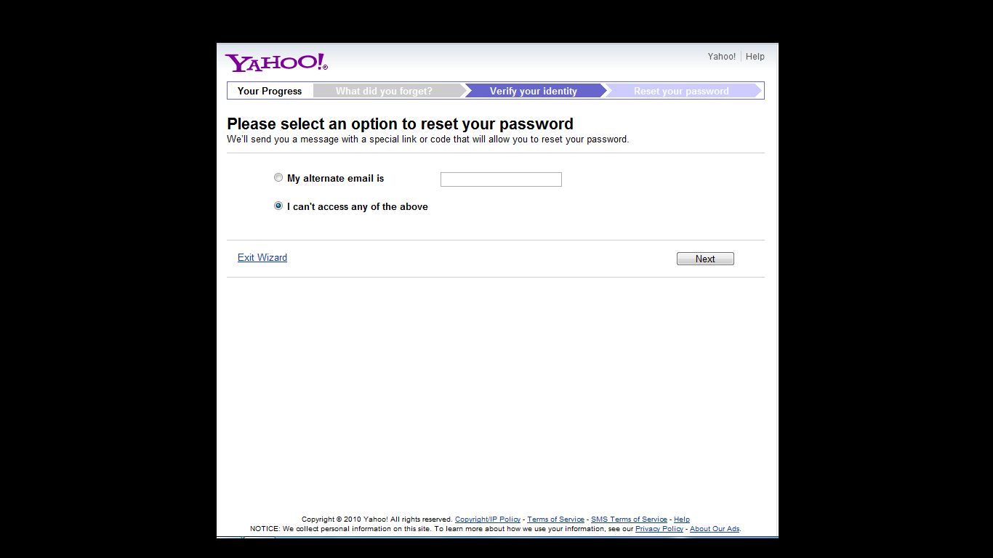Open the About Our Ads link
Screen dimensions: 993x558
point(715,529)
